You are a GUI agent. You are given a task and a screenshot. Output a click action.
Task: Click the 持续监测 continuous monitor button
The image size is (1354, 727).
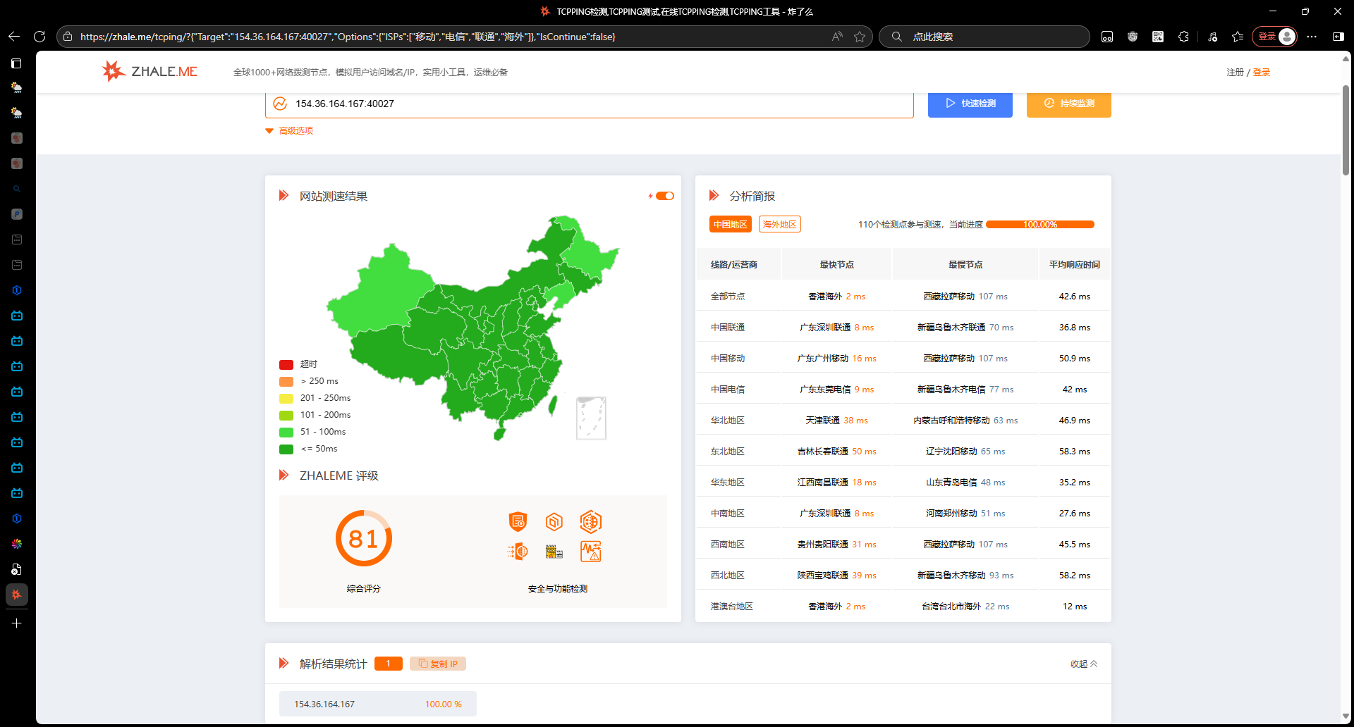(x=1068, y=104)
